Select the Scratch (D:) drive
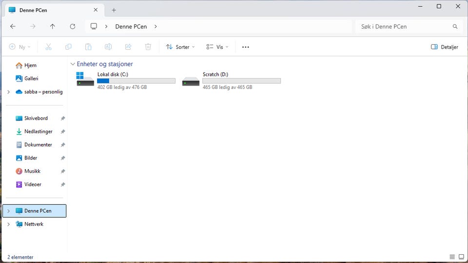The image size is (468, 263). click(231, 80)
